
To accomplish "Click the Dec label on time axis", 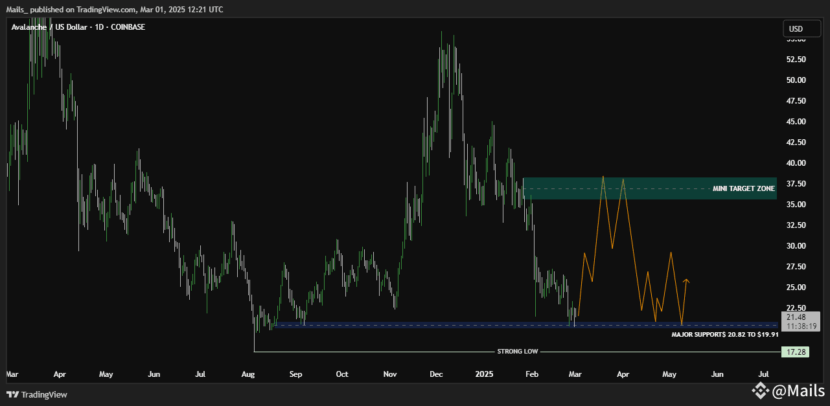I will [x=436, y=374].
